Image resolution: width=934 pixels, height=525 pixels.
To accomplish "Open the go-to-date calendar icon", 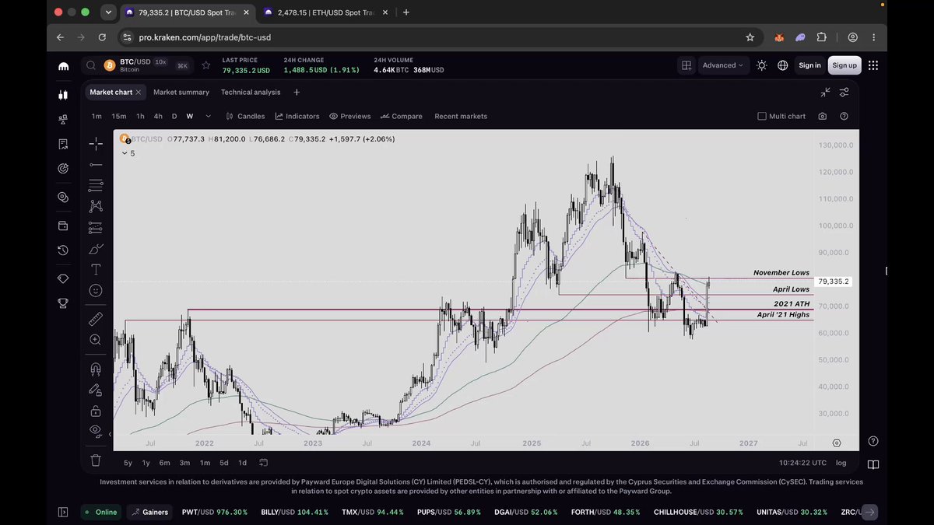I will point(263,463).
